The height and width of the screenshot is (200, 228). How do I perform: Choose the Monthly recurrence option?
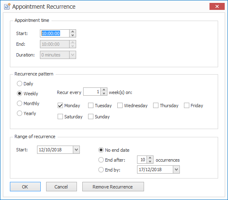tap(19, 103)
